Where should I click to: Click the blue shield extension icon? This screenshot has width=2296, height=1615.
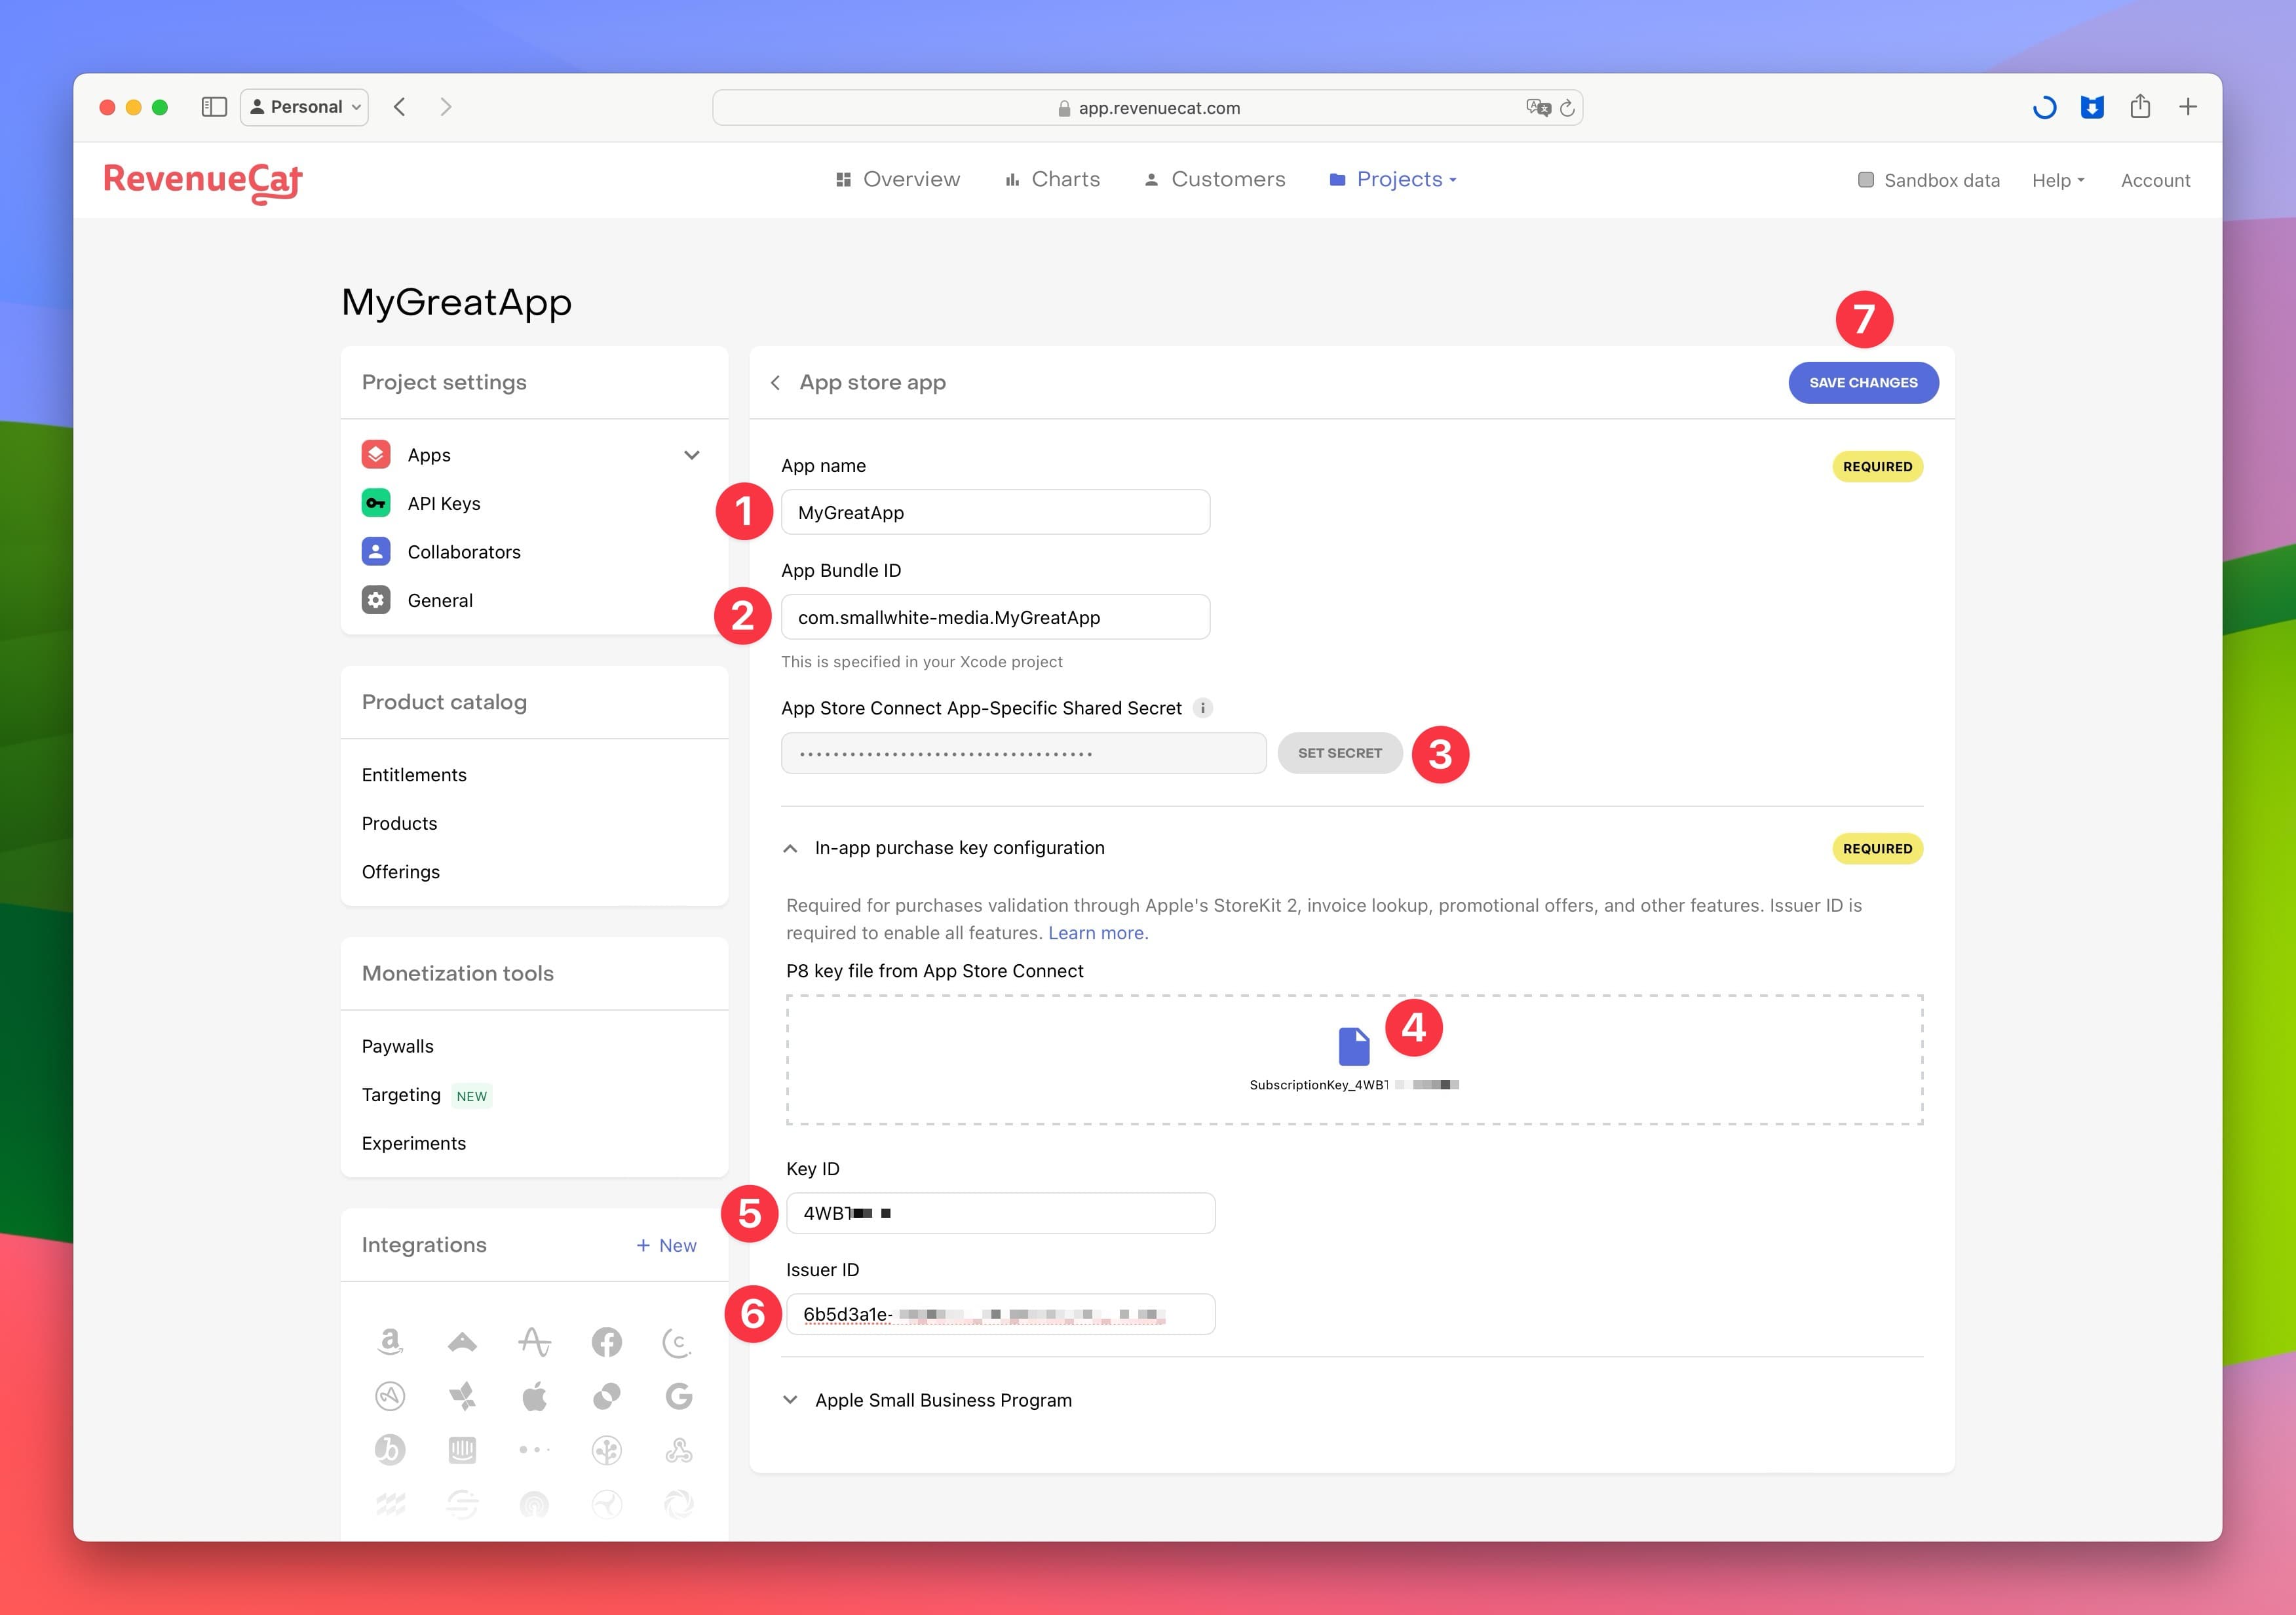[2092, 107]
